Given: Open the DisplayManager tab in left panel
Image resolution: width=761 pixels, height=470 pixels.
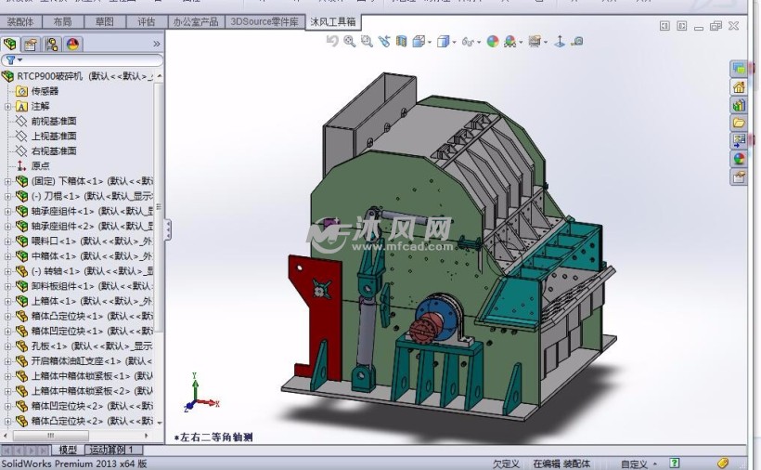Looking at the screenshot, I should [72, 44].
